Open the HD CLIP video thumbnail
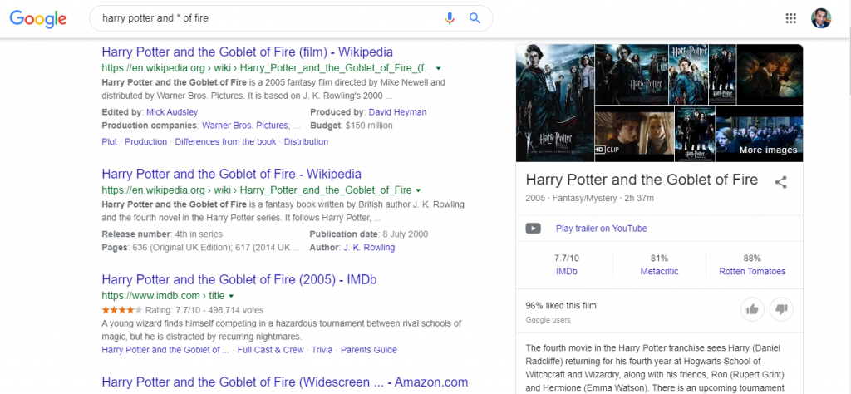Screen dimensions: 851x394 pos(634,134)
